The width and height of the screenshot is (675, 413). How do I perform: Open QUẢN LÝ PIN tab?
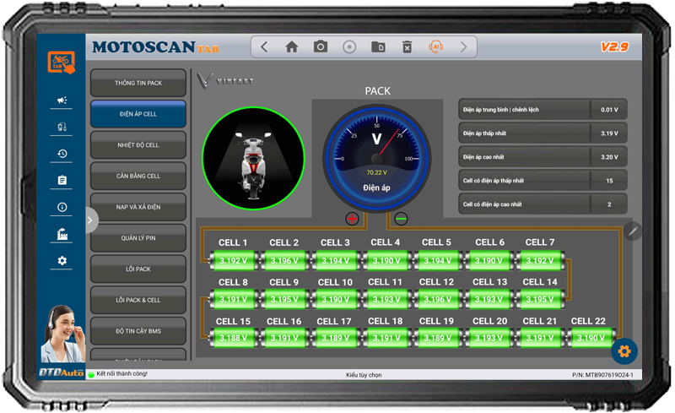pos(138,238)
